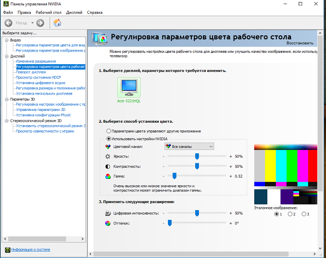Click the color bars reference image

coord(286,174)
